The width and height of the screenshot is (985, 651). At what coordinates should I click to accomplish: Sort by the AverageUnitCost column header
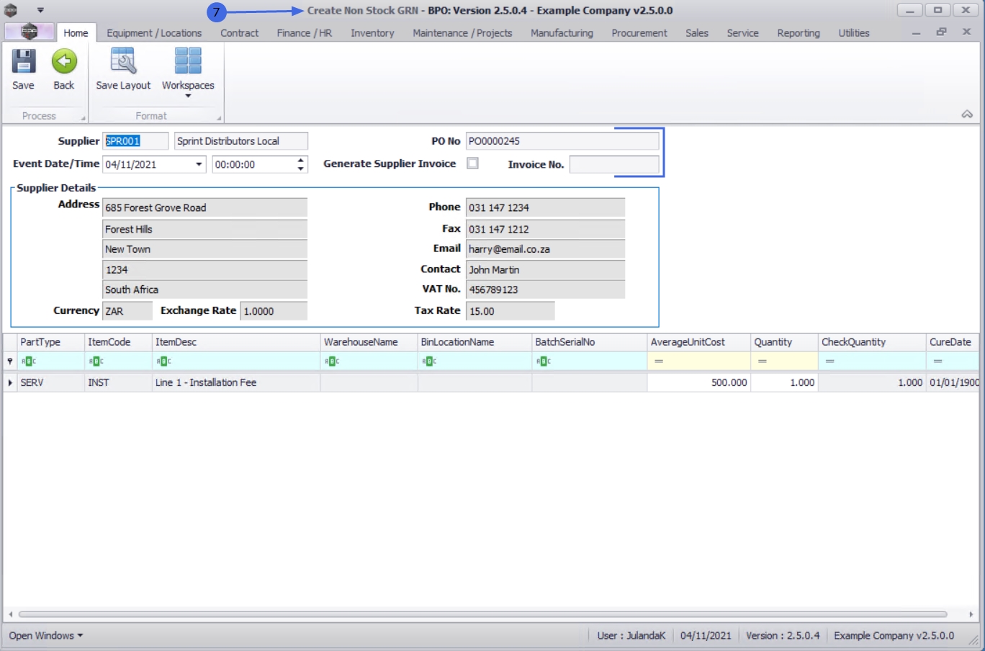698,342
